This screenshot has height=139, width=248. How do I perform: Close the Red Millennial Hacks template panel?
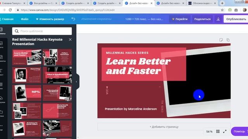tap(70, 39)
